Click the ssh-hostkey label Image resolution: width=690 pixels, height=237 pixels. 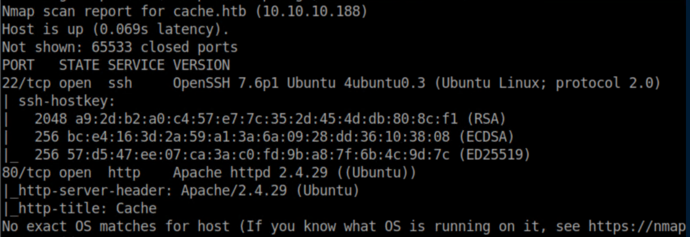(67, 101)
